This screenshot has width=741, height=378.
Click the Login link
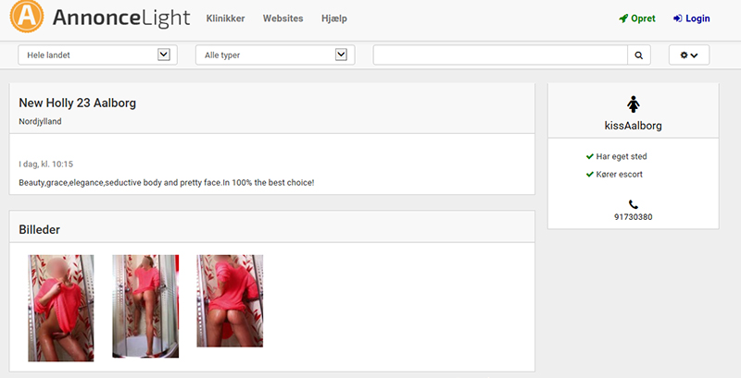click(x=691, y=18)
